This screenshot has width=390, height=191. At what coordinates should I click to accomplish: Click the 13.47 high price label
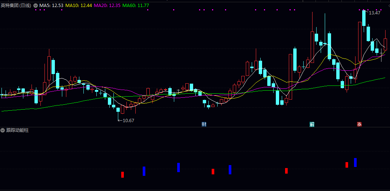[x=375, y=13]
